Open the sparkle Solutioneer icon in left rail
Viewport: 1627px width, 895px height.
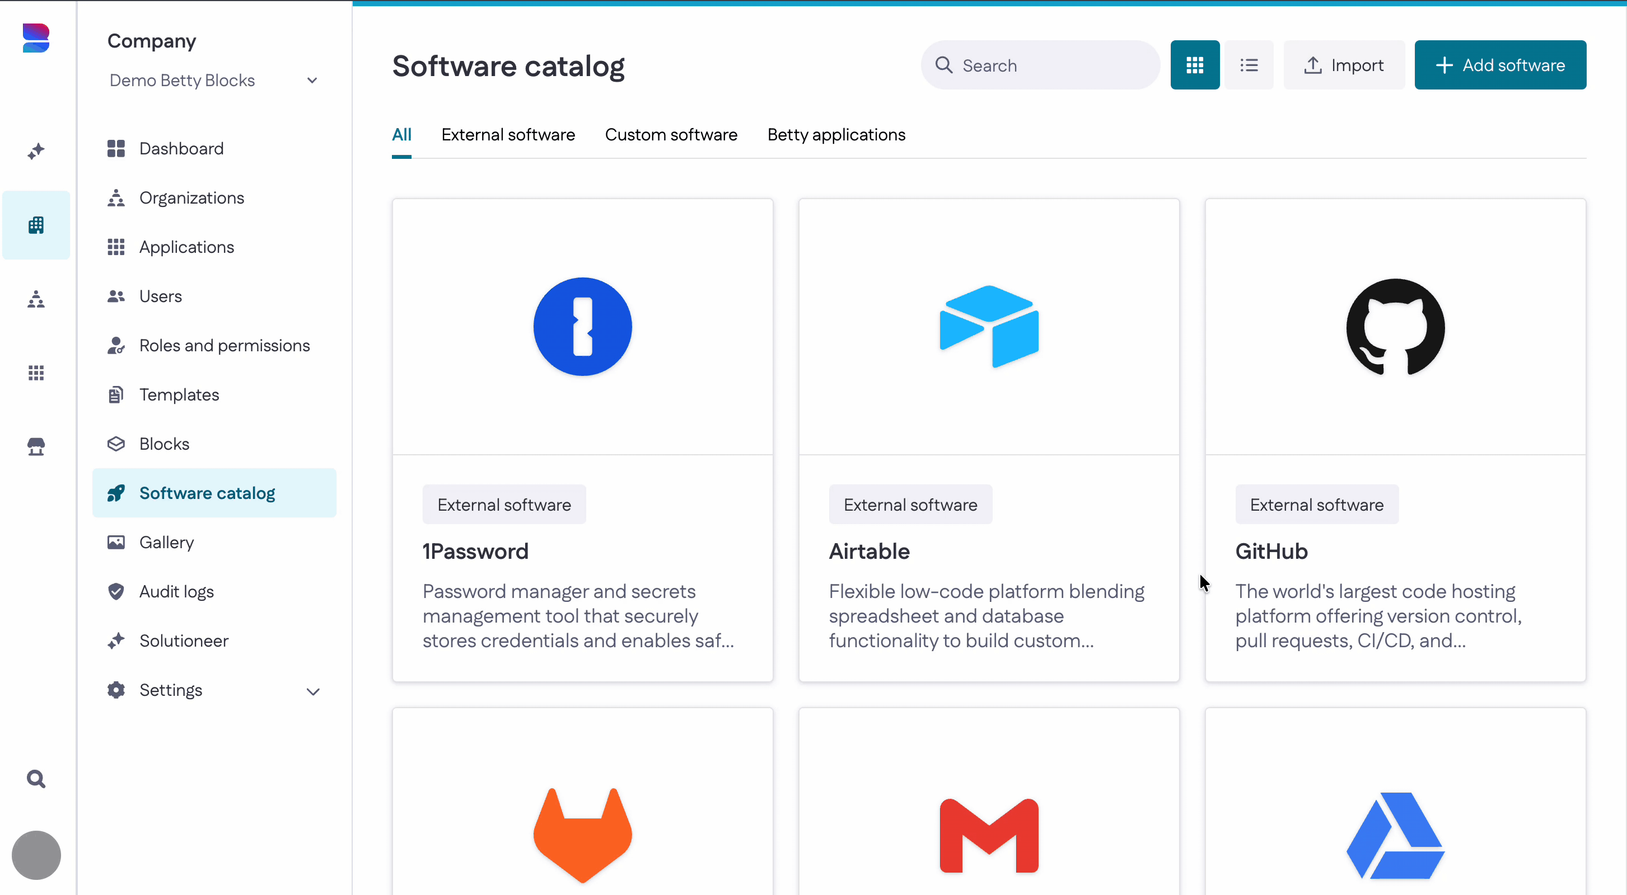click(36, 151)
